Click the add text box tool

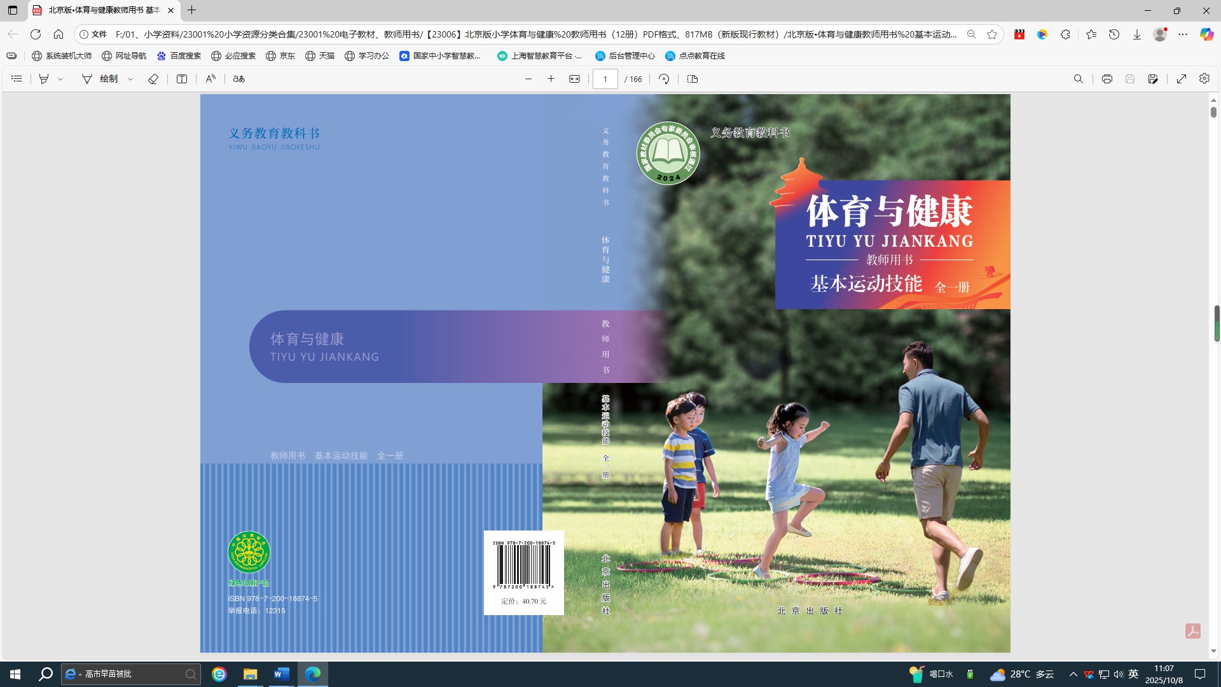point(182,79)
